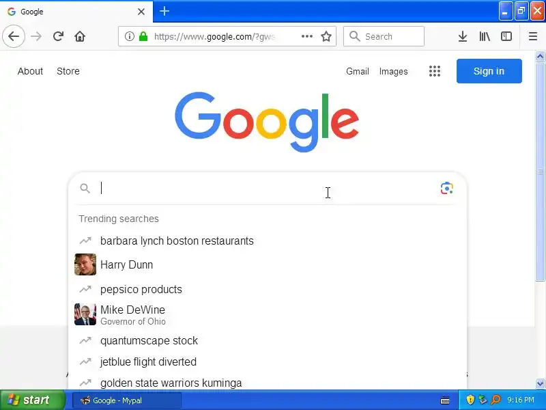Show site information icon in address bar
Viewport: 546px width, 410px height.
point(129,36)
